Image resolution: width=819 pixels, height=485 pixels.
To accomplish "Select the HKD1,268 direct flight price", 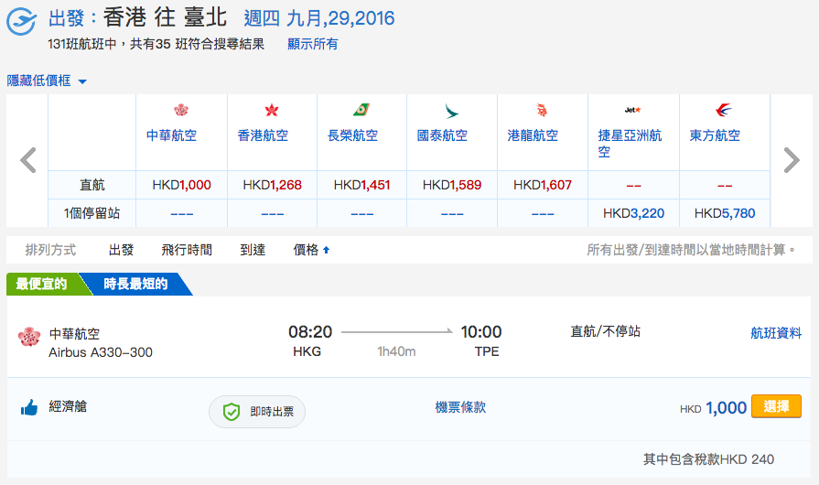I will point(272,185).
